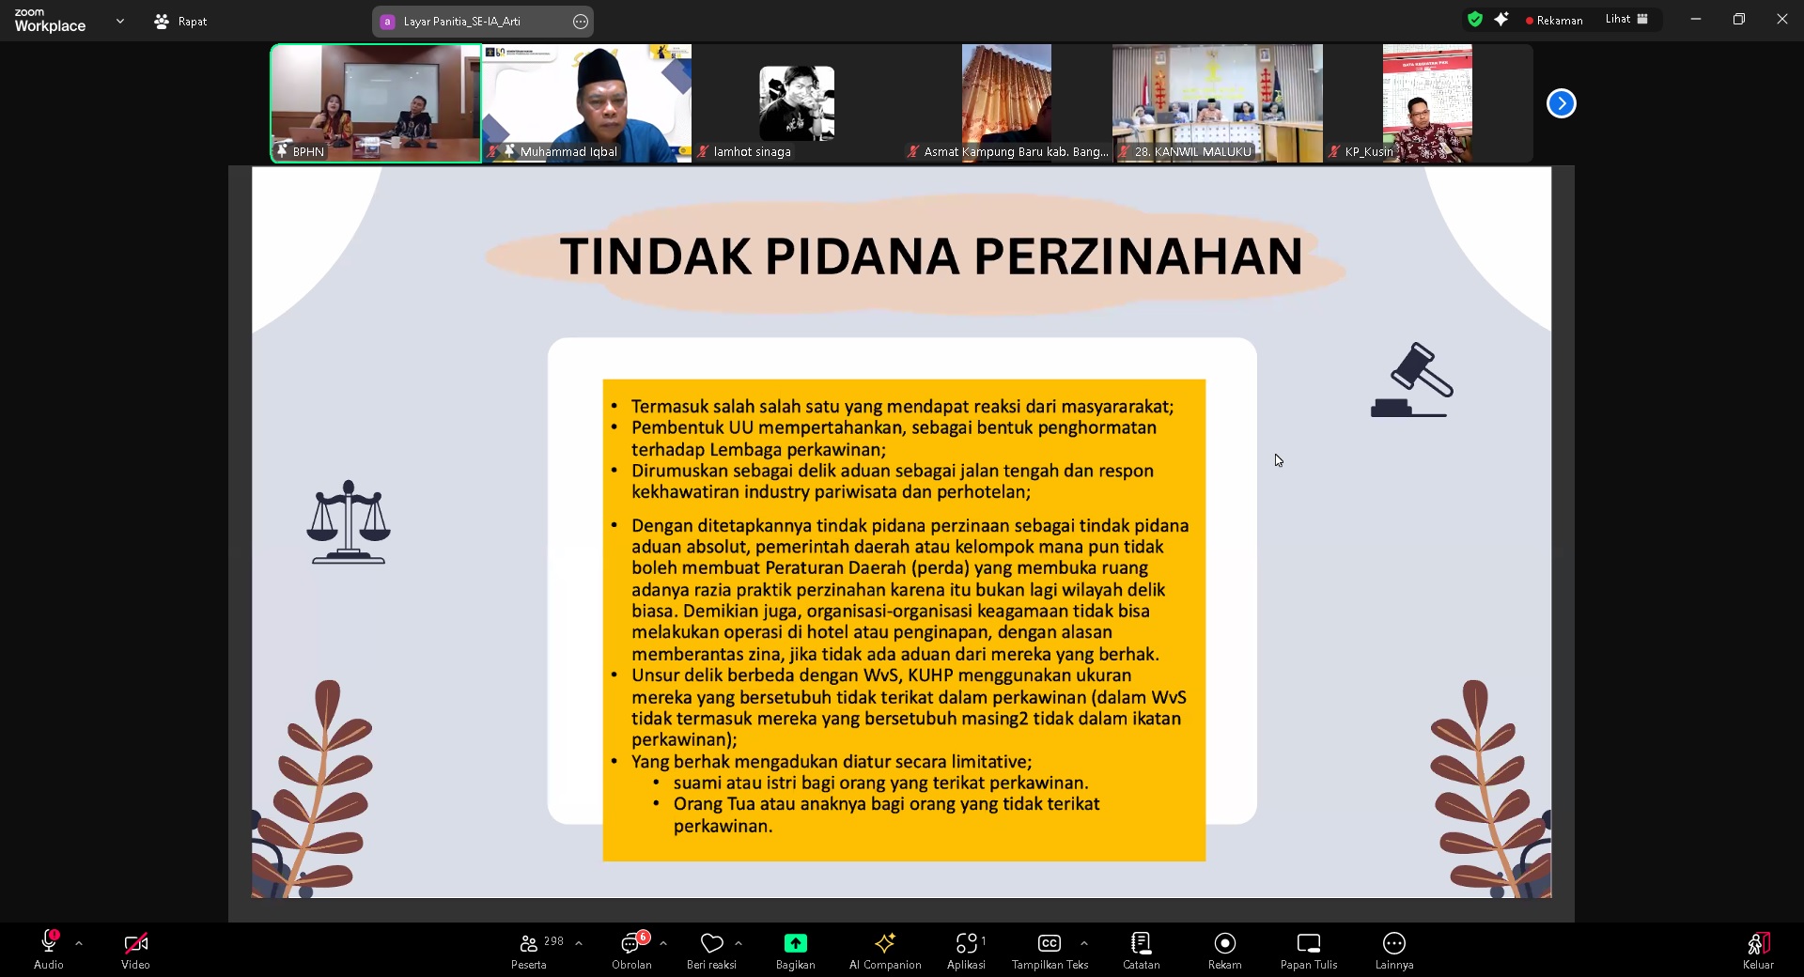Expand the audio options arrow
1804x977 pixels.
pos(79,942)
